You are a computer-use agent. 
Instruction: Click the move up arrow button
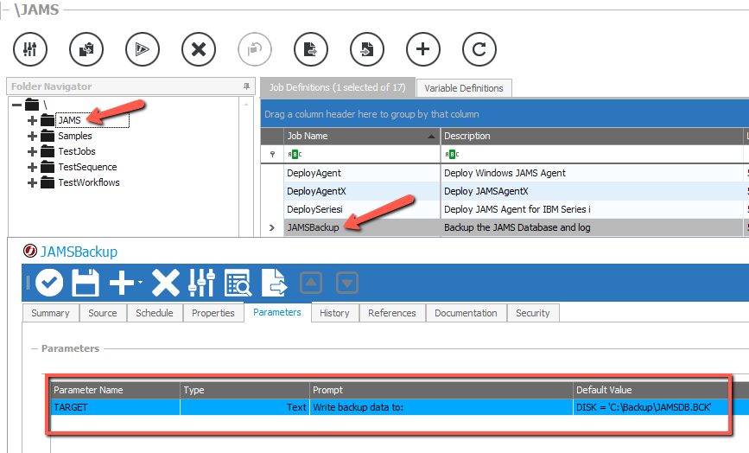(311, 283)
